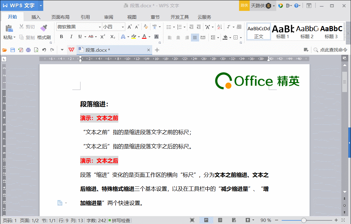Click the red font color button
The image size is (351, 224).
(x=144, y=37)
